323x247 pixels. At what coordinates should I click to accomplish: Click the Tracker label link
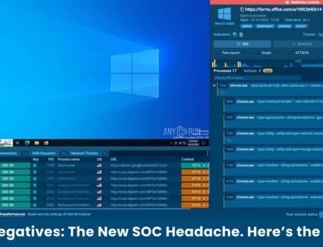309,34
